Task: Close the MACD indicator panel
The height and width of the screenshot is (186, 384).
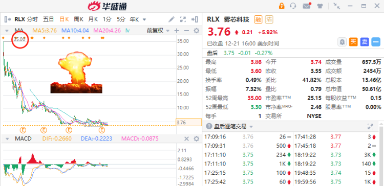Action: 186,139
